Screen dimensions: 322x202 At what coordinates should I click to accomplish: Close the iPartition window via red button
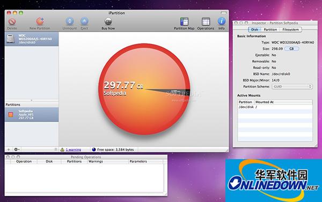click(9, 13)
